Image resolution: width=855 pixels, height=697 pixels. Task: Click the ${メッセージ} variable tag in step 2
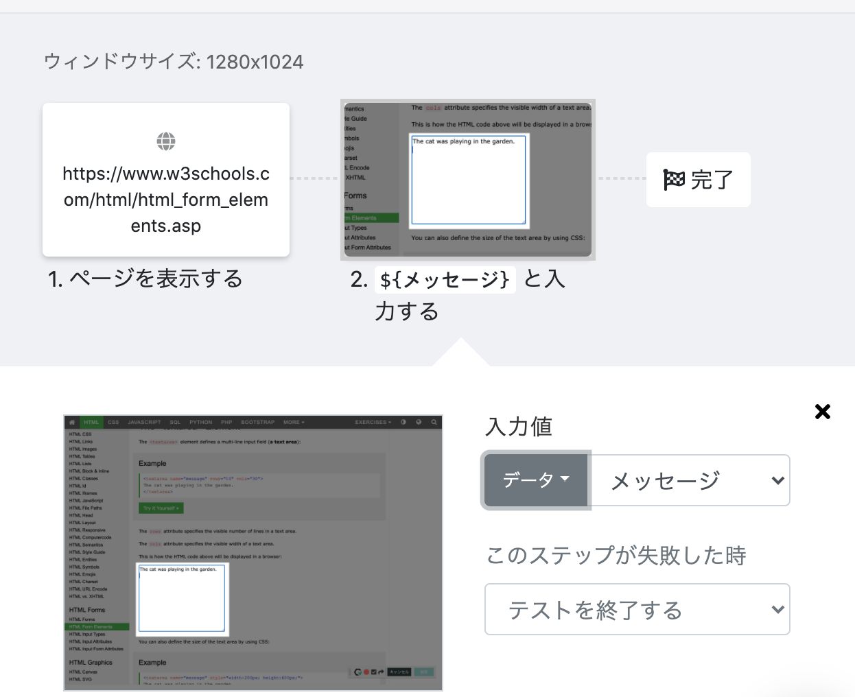click(445, 280)
